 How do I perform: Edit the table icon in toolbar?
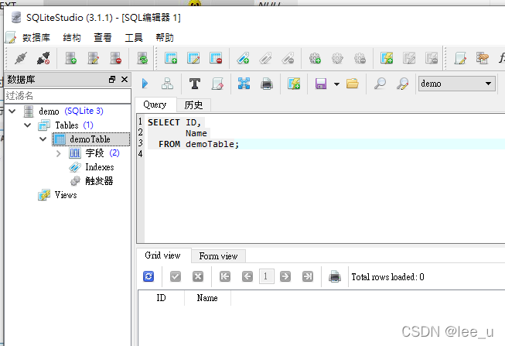click(193, 58)
